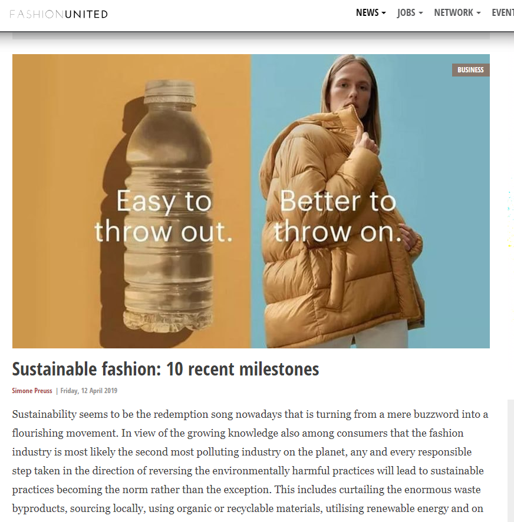The height and width of the screenshot is (522, 514).
Task: Expand the caret next to JOBS
Action: coord(421,13)
